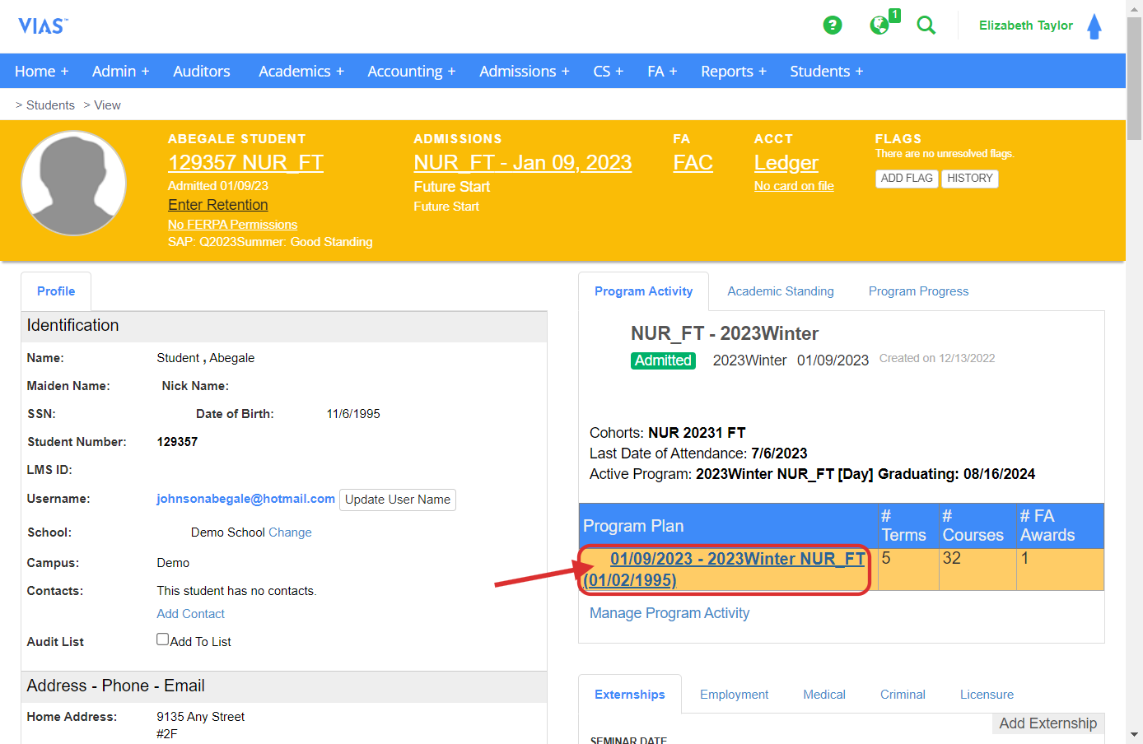Switch to the Academic Standing tab
The width and height of the screenshot is (1143, 744).
tap(780, 291)
